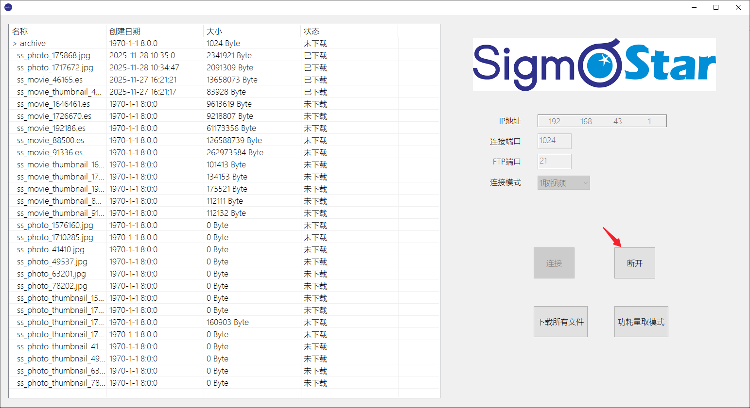Click the 状态 column header
This screenshot has height=408, width=750.
pyautogui.click(x=312, y=31)
